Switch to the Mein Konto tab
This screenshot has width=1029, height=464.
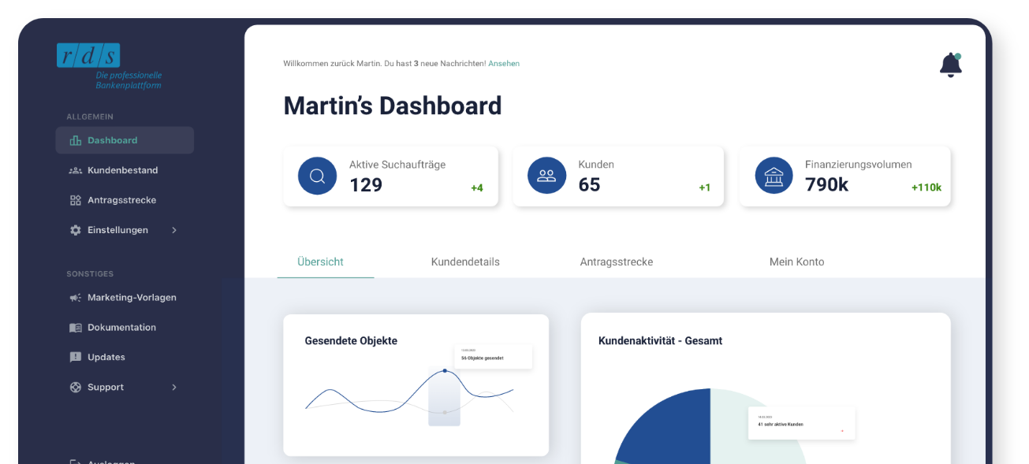click(796, 262)
